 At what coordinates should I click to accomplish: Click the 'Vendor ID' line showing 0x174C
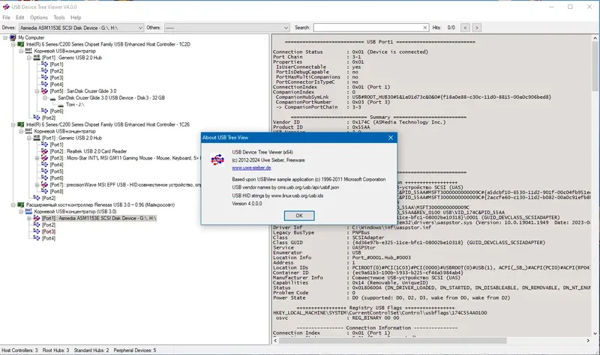(359, 122)
